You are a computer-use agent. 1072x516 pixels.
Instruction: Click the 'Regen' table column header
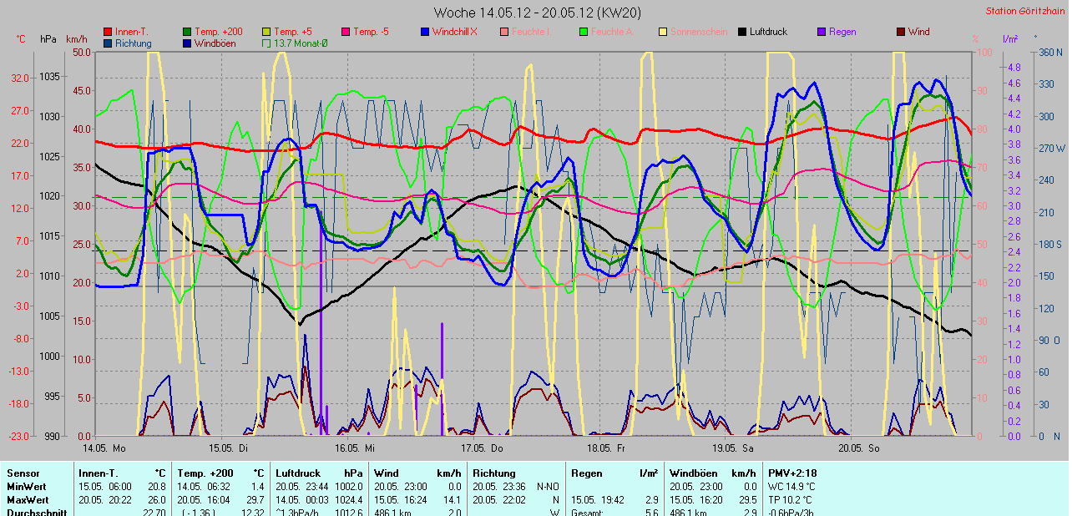587,473
